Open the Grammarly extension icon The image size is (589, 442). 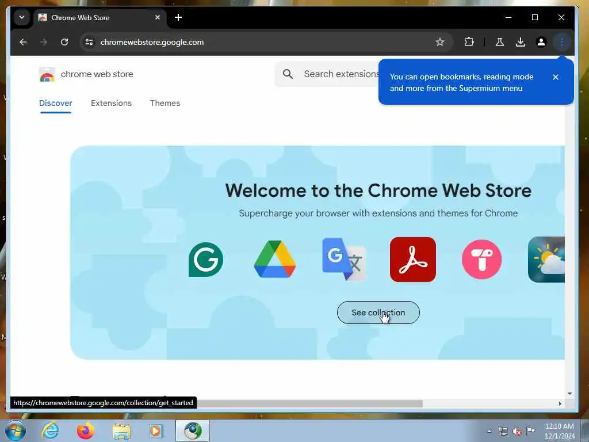click(x=206, y=260)
